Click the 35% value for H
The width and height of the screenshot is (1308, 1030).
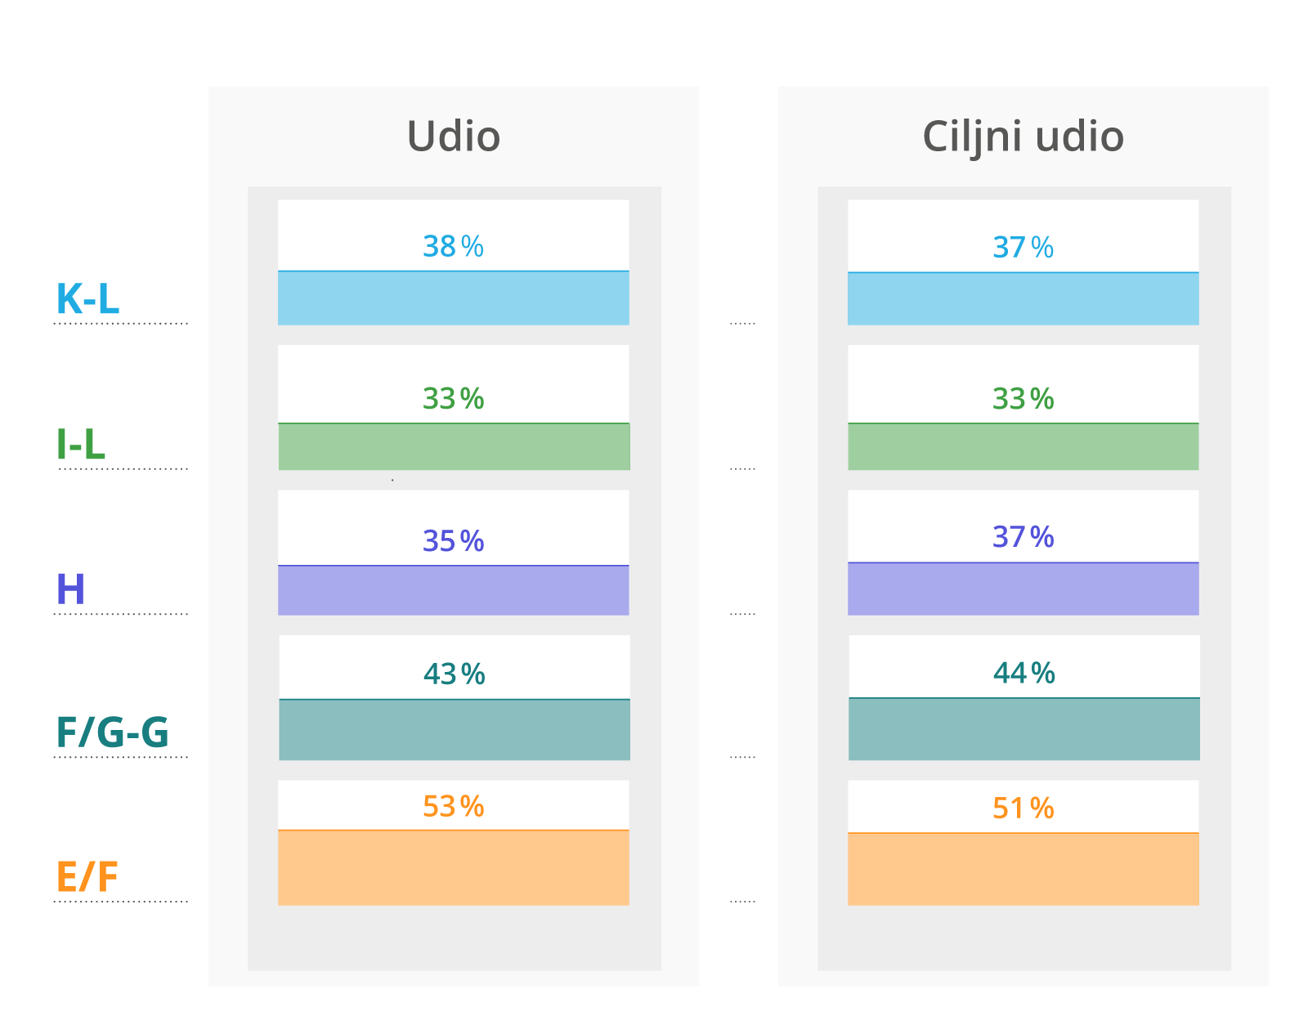(x=453, y=541)
